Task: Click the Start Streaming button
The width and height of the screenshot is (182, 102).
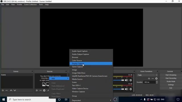Action: coord(171,75)
